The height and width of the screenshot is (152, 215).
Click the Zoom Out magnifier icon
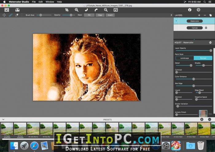[106, 10]
